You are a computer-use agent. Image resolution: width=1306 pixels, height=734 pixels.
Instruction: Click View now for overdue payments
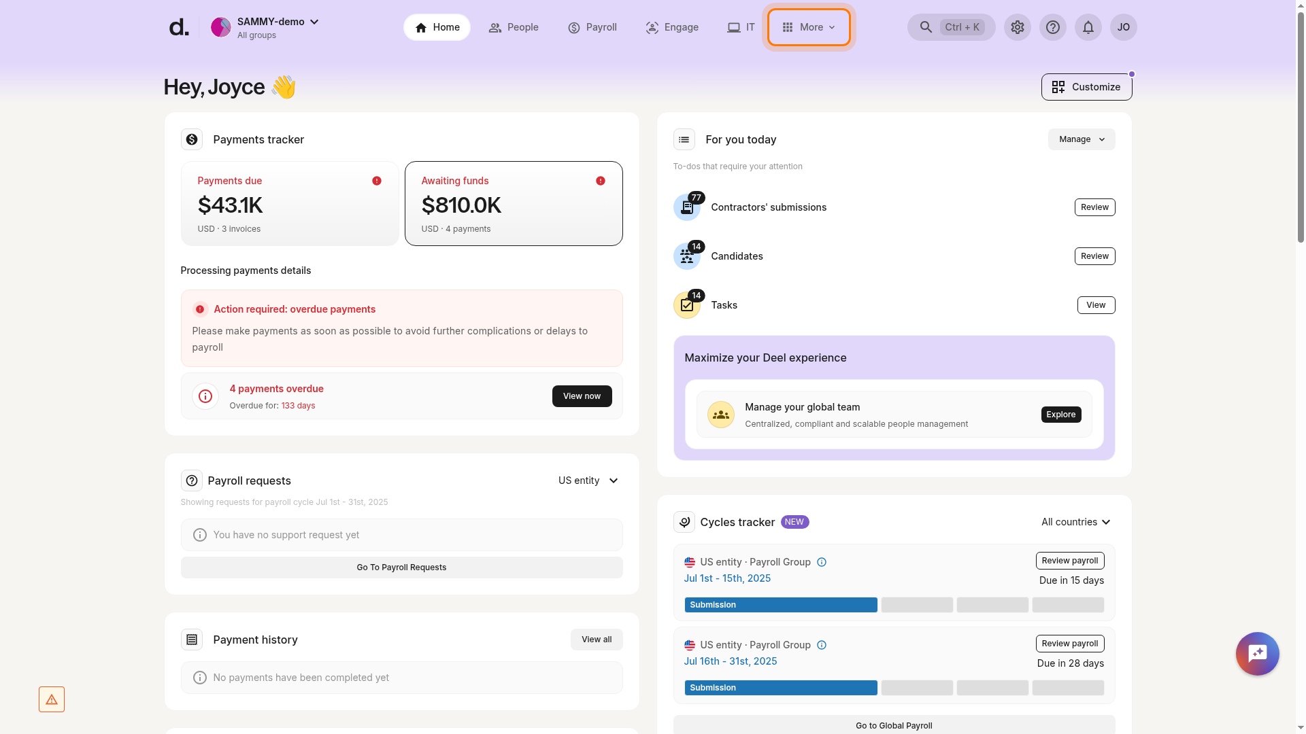pos(582,396)
